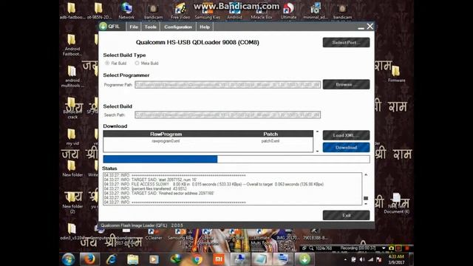Open the media player taskbar icon
Viewport: 473px width, 266px height.
(x=154, y=259)
